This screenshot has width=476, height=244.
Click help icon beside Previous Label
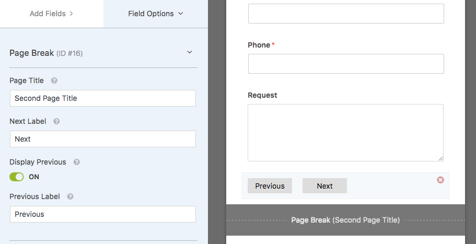[70, 196]
